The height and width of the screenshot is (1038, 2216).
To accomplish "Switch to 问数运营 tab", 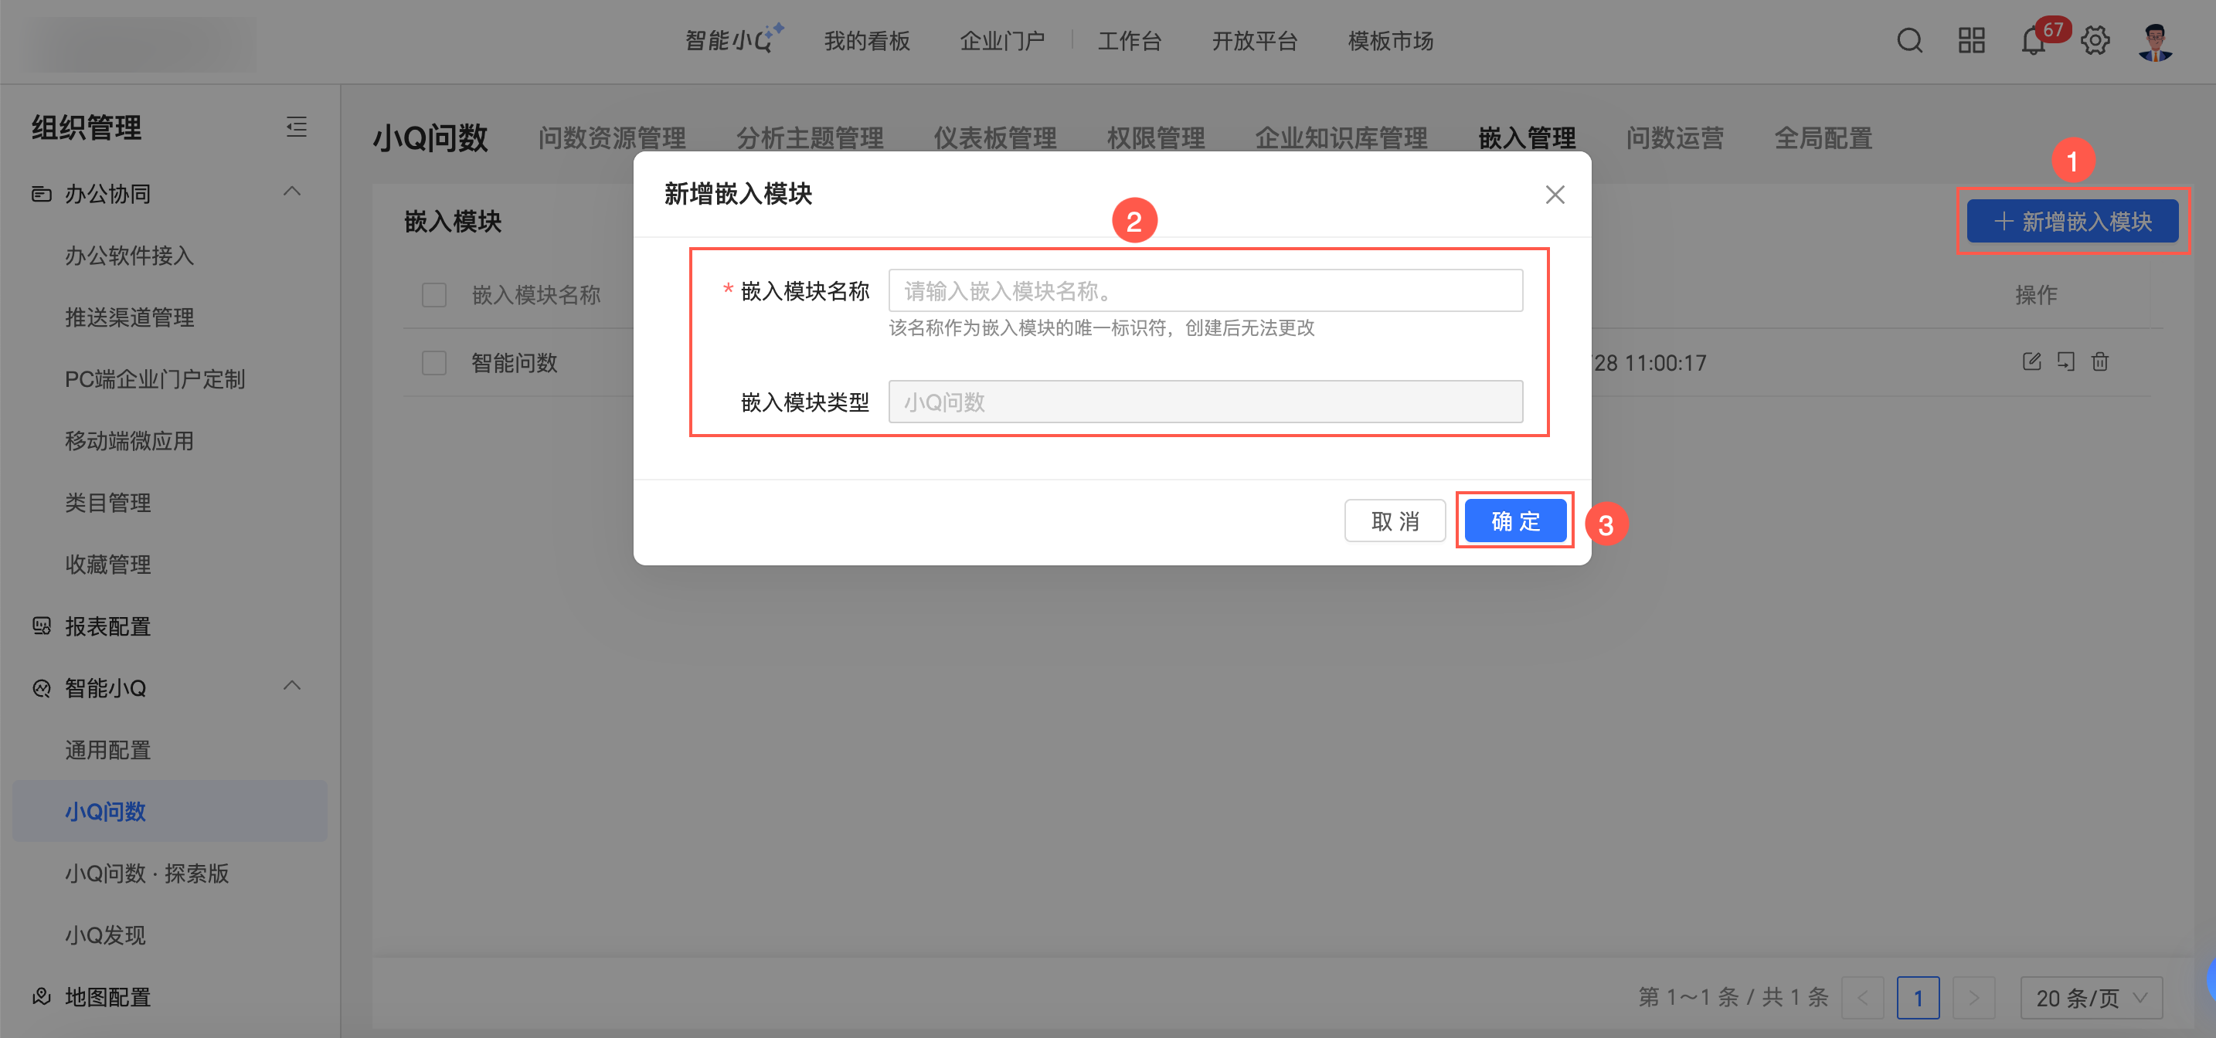I will (x=1675, y=137).
